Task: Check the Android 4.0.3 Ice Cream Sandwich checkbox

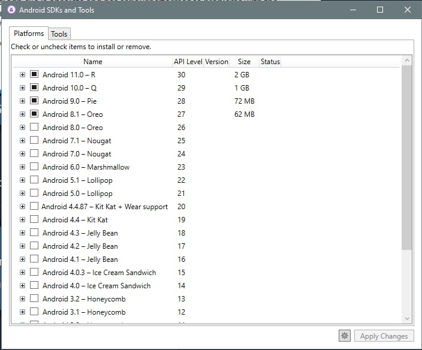Action: pos(34,271)
